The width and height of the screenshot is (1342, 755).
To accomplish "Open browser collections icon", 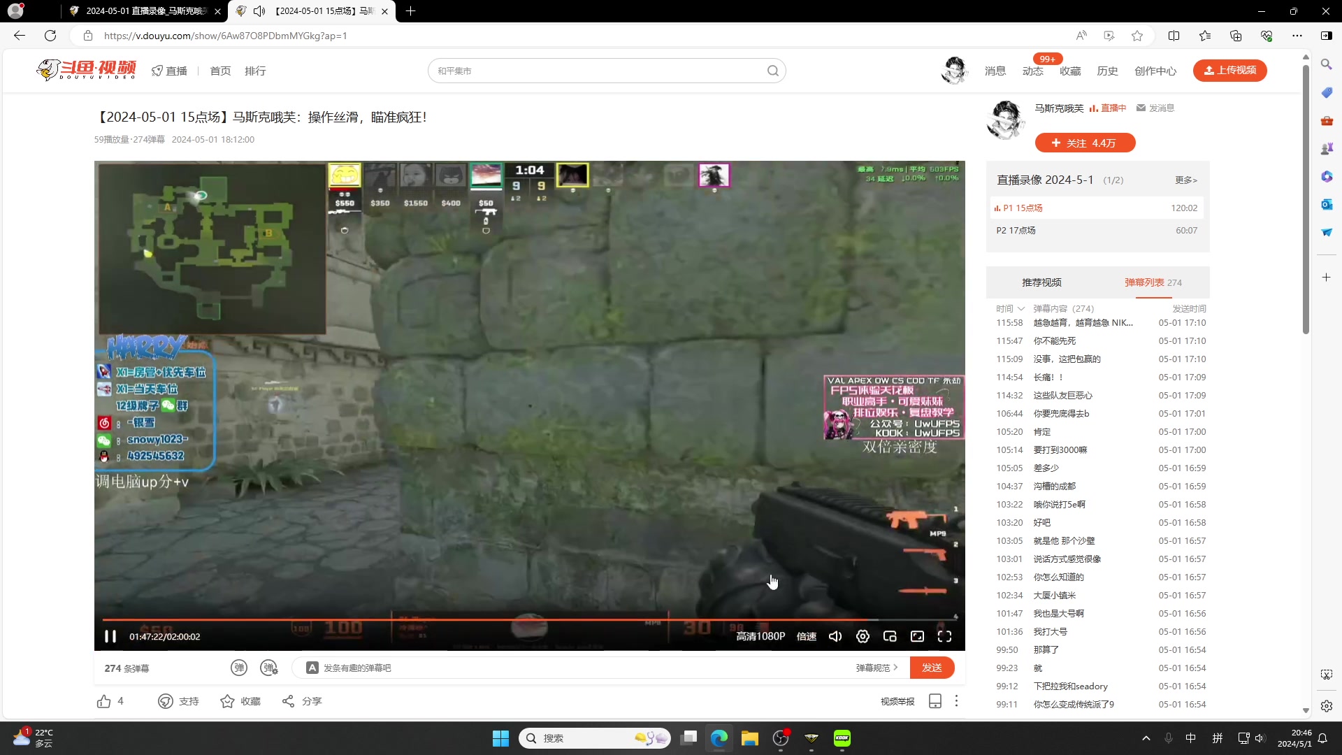I will (x=1236, y=36).
